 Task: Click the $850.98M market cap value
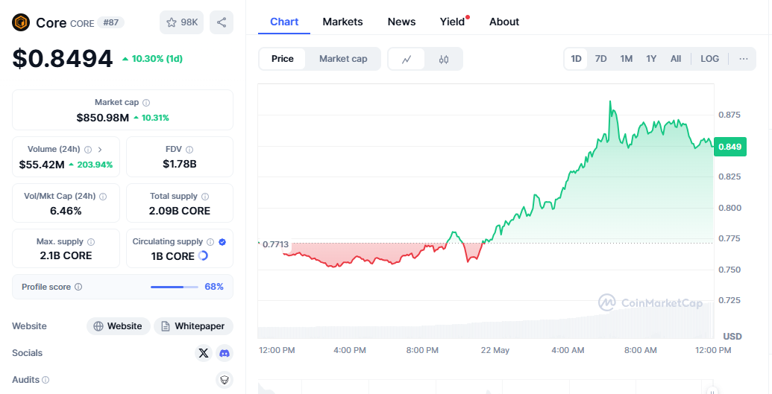[x=102, y=118]
